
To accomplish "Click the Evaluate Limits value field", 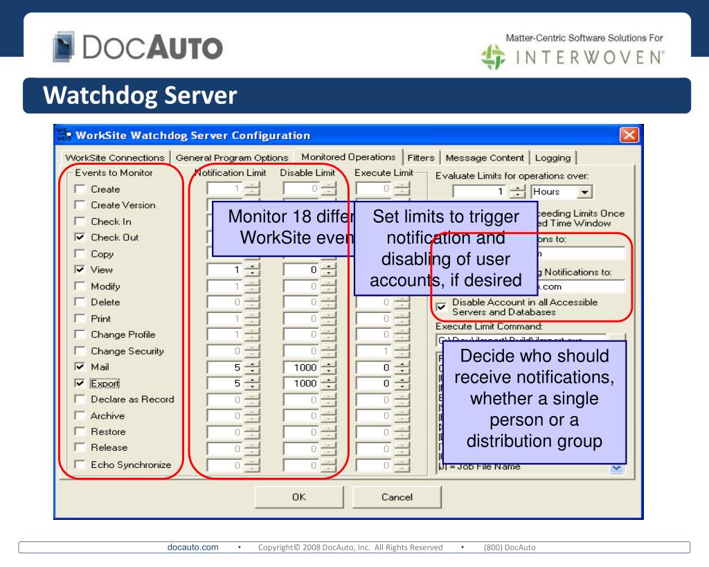I will point(481,192).
